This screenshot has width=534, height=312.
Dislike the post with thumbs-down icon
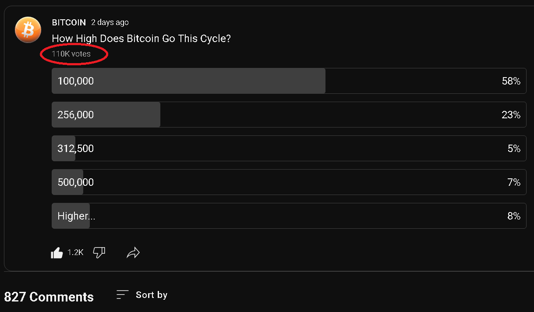(99, 252)
